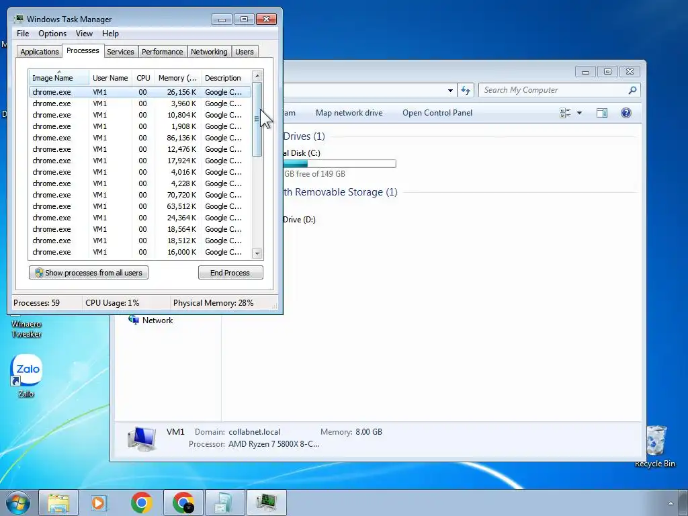The image size is (688, 516).
Task: Click CPU Usage: 1% in status bar
Action: click(x=112, y=303)
